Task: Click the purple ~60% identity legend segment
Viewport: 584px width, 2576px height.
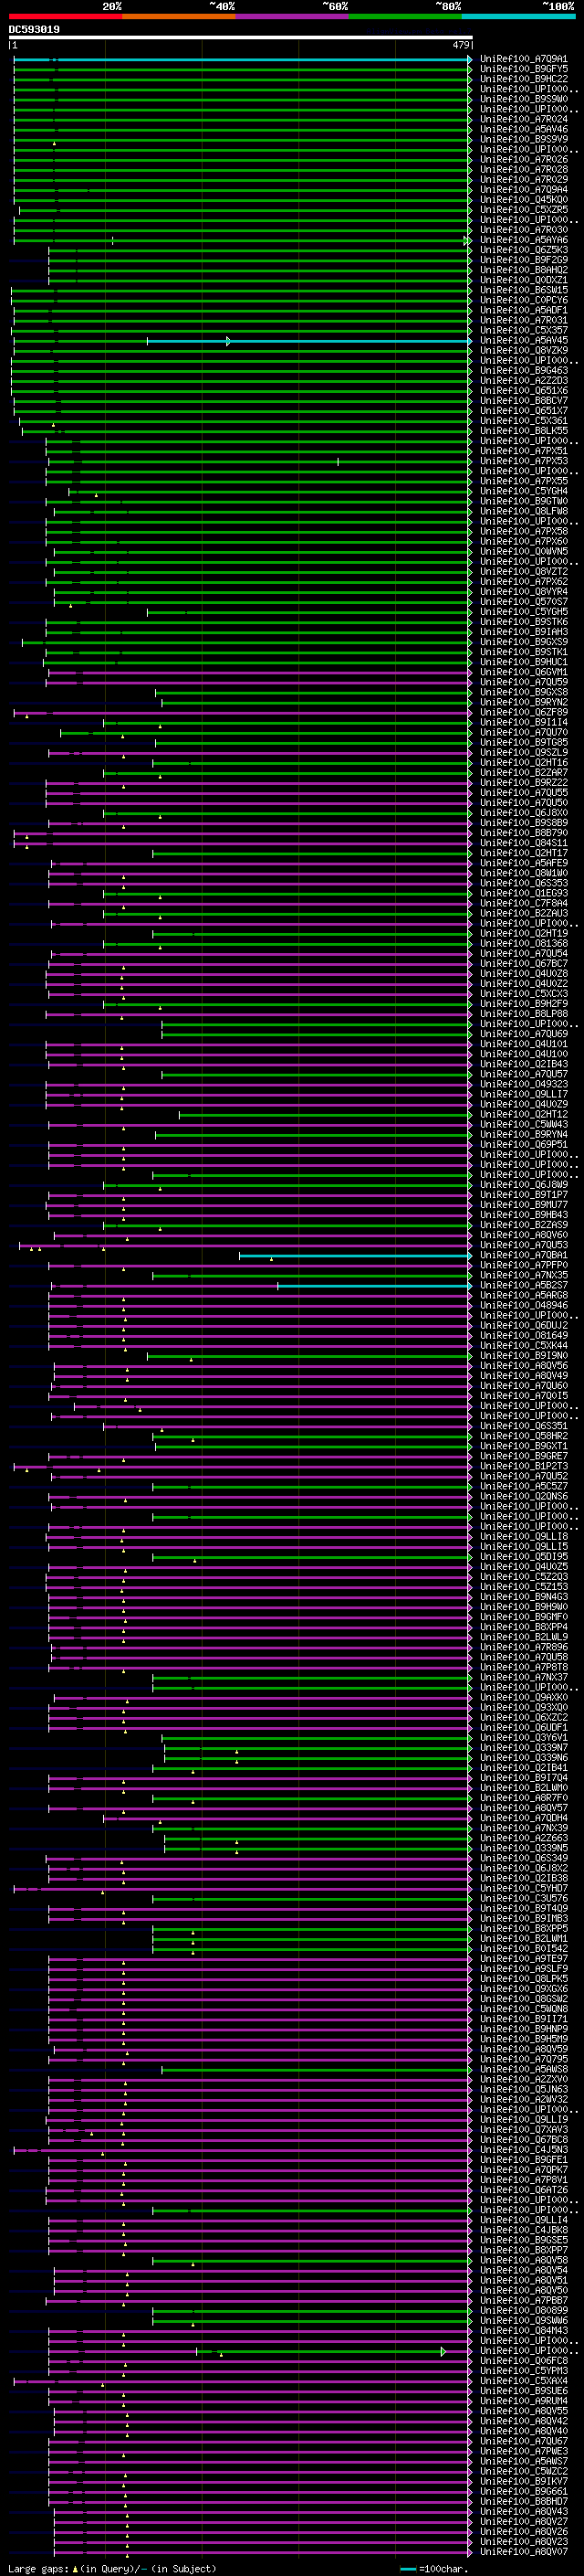Action: (x=293, y=16)
